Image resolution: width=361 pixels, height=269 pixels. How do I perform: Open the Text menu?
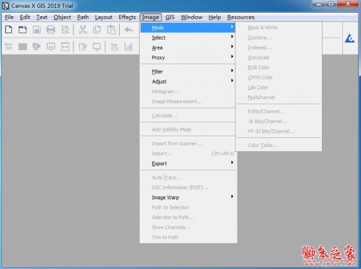pyautogui.click(x=42, y=17)
